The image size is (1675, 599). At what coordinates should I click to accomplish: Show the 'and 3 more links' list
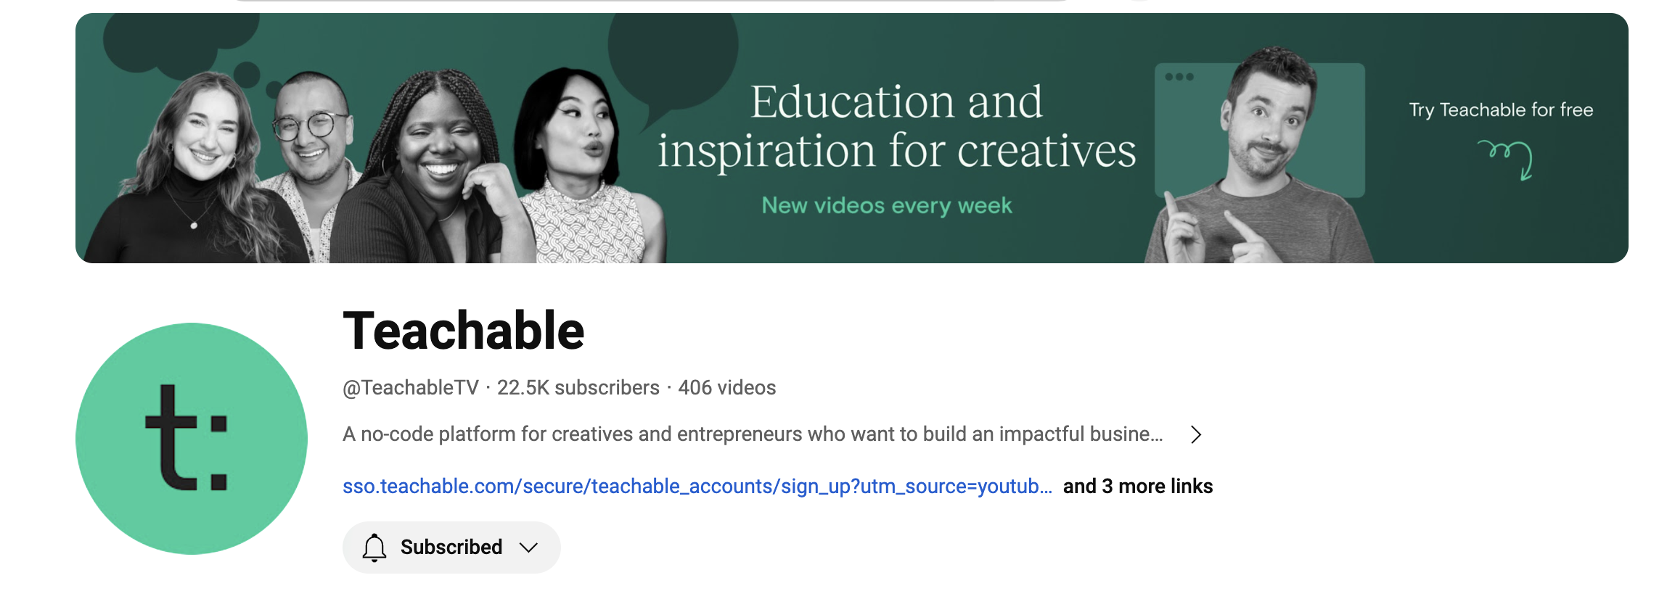(x=1137, y=486)
